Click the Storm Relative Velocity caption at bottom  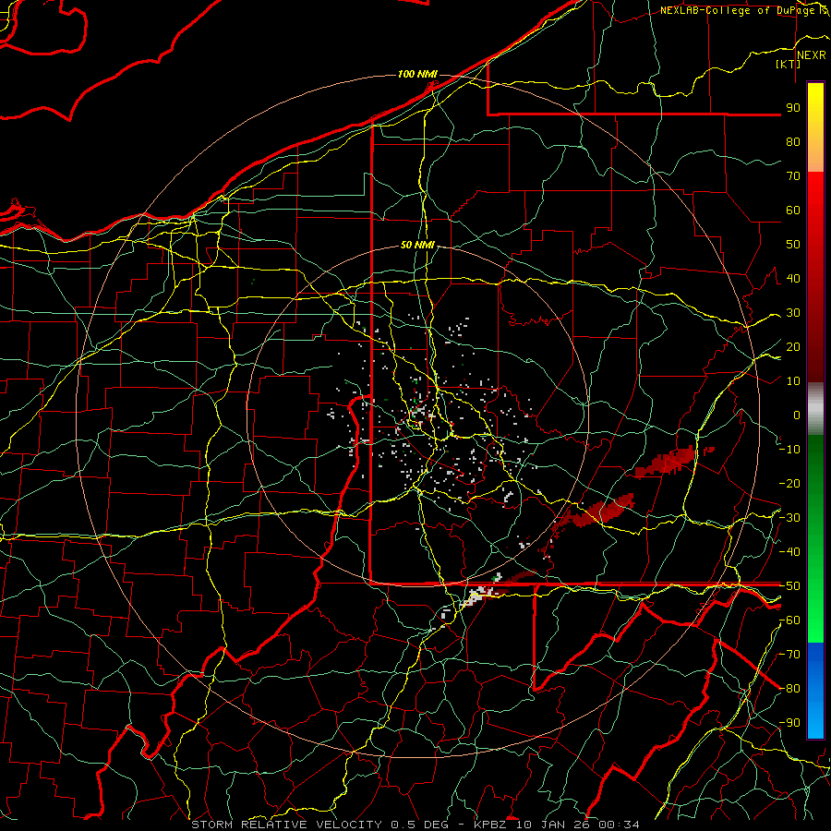(415, 825)
